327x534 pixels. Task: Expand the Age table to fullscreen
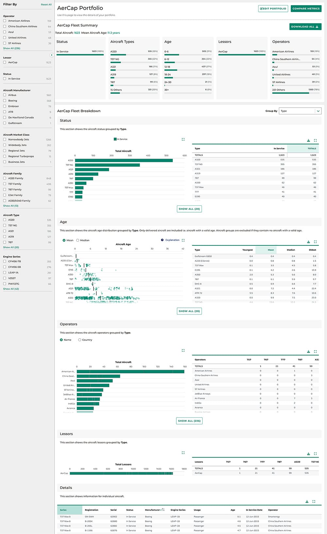(x=315, y=242)
